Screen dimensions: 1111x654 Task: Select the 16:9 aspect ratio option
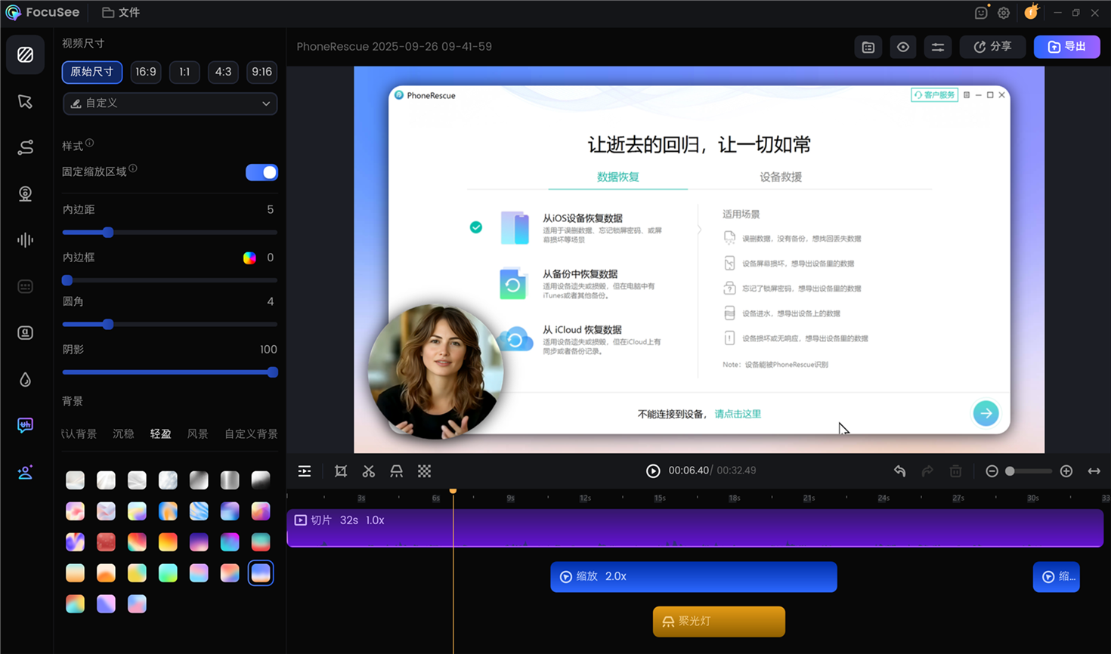pos(145,72)
